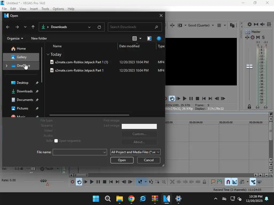Screen dimensions: 274x205
Task: Click the Play button in the video preview
Action: [185, 98]
